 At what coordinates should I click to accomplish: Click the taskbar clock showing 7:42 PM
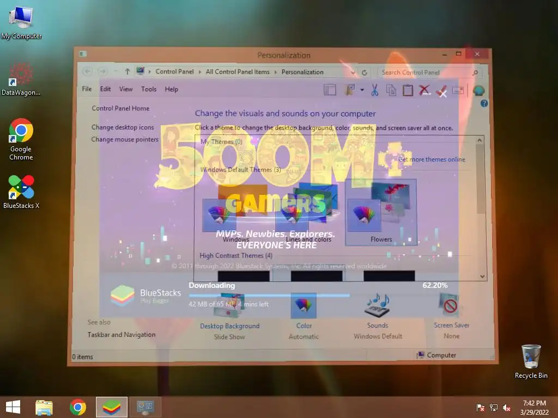pos(534,407)
